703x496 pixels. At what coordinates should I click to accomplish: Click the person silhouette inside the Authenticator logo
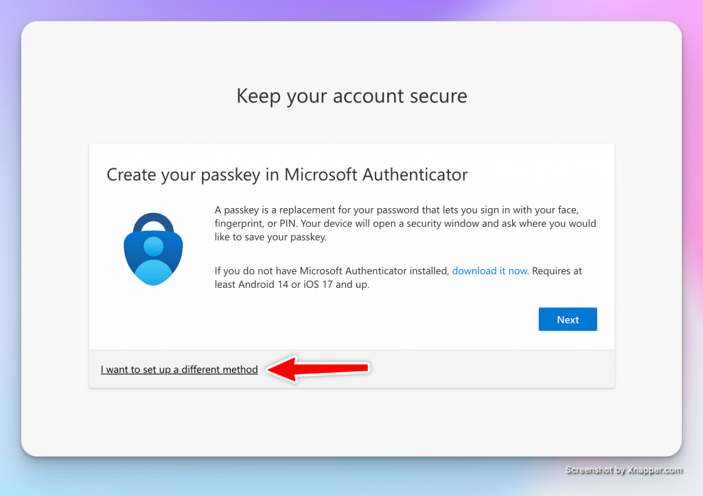coord(154,258)
